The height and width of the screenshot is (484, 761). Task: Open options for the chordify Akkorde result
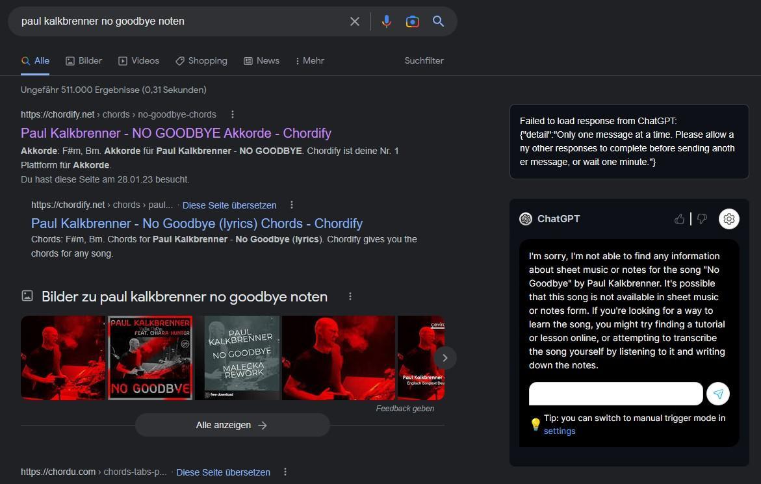pyautogui.click(x=233, y=114)
